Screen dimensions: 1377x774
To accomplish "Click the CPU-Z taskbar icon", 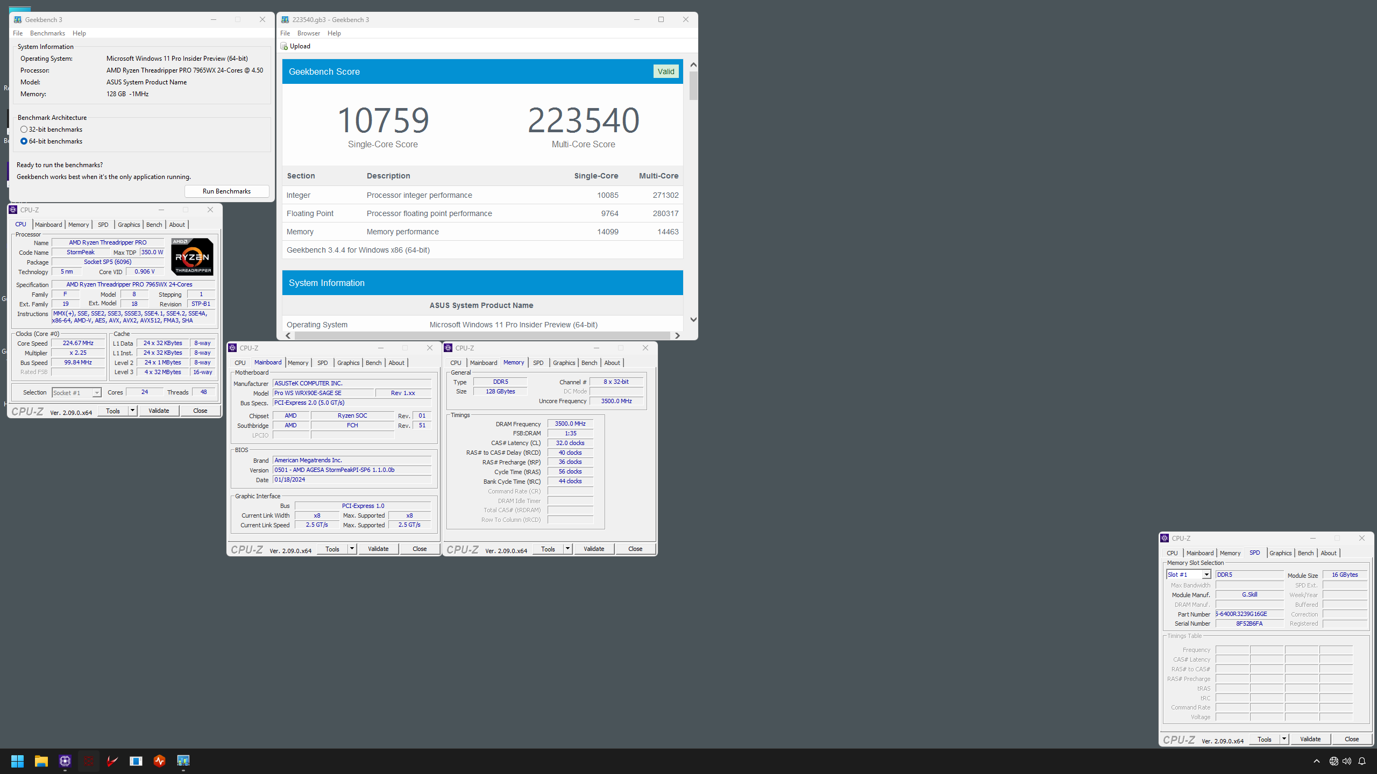I will click(x=65, y=761).
